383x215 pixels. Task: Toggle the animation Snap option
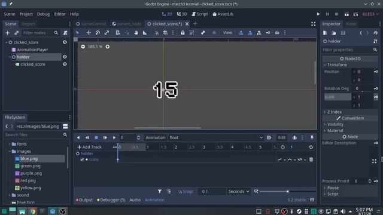(x=186, y=191)
